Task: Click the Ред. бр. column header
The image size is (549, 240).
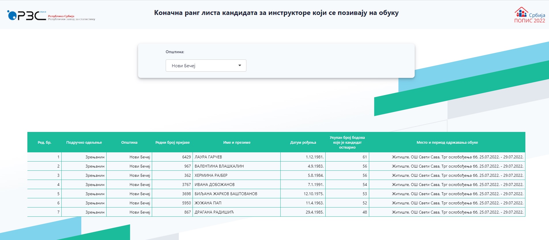Action: (44, 142)
